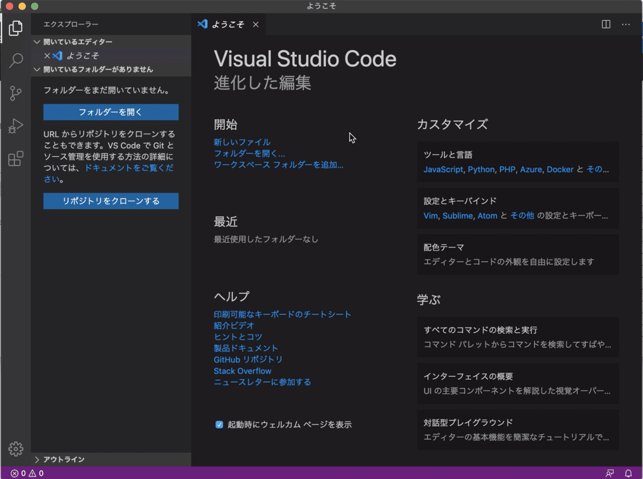
Task: Open the Explorer view in activity bar
Action: (x=16, y=28)
